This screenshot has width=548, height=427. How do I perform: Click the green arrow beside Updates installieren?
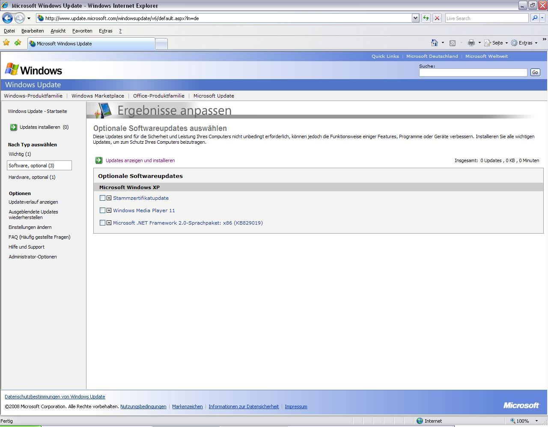13,127
